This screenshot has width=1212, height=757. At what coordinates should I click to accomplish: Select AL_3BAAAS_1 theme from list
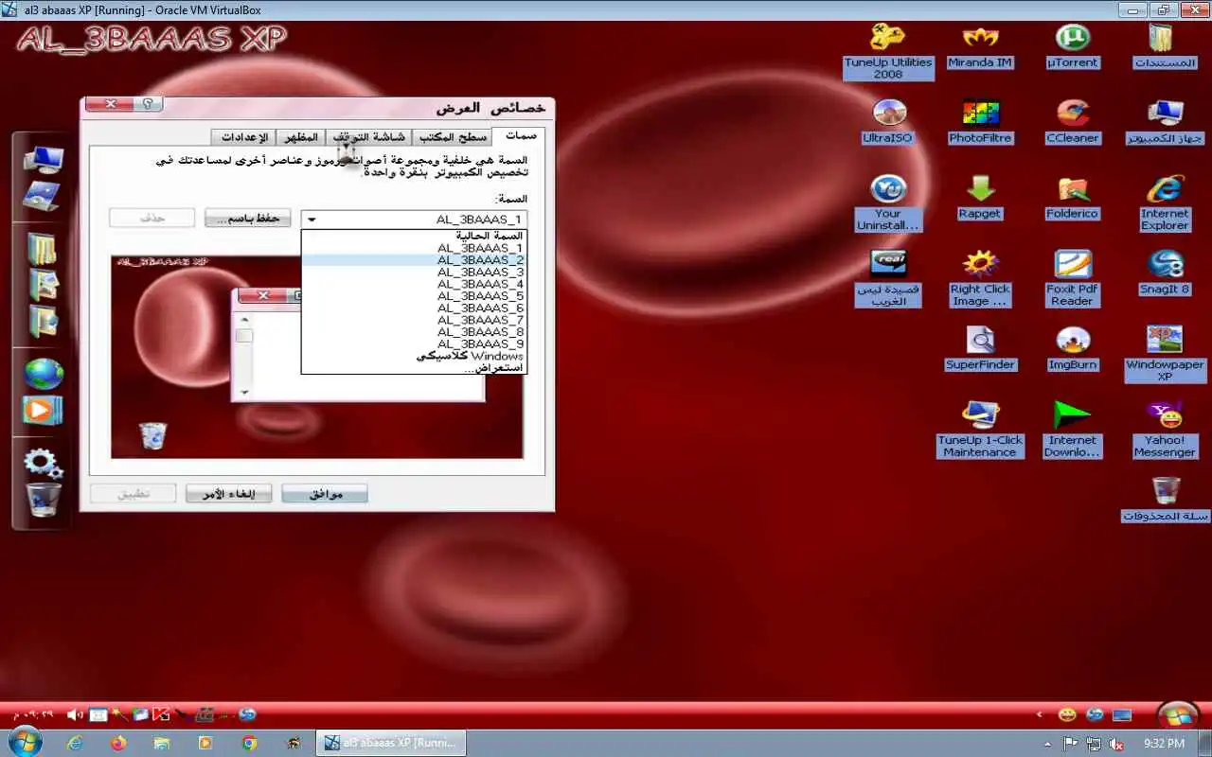414,248
